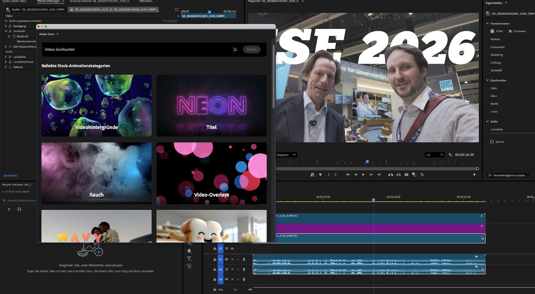The width and height of the screenshot is (535, 294).
Task: Click the Extract button in Program monitor
Action: (399, 175)
